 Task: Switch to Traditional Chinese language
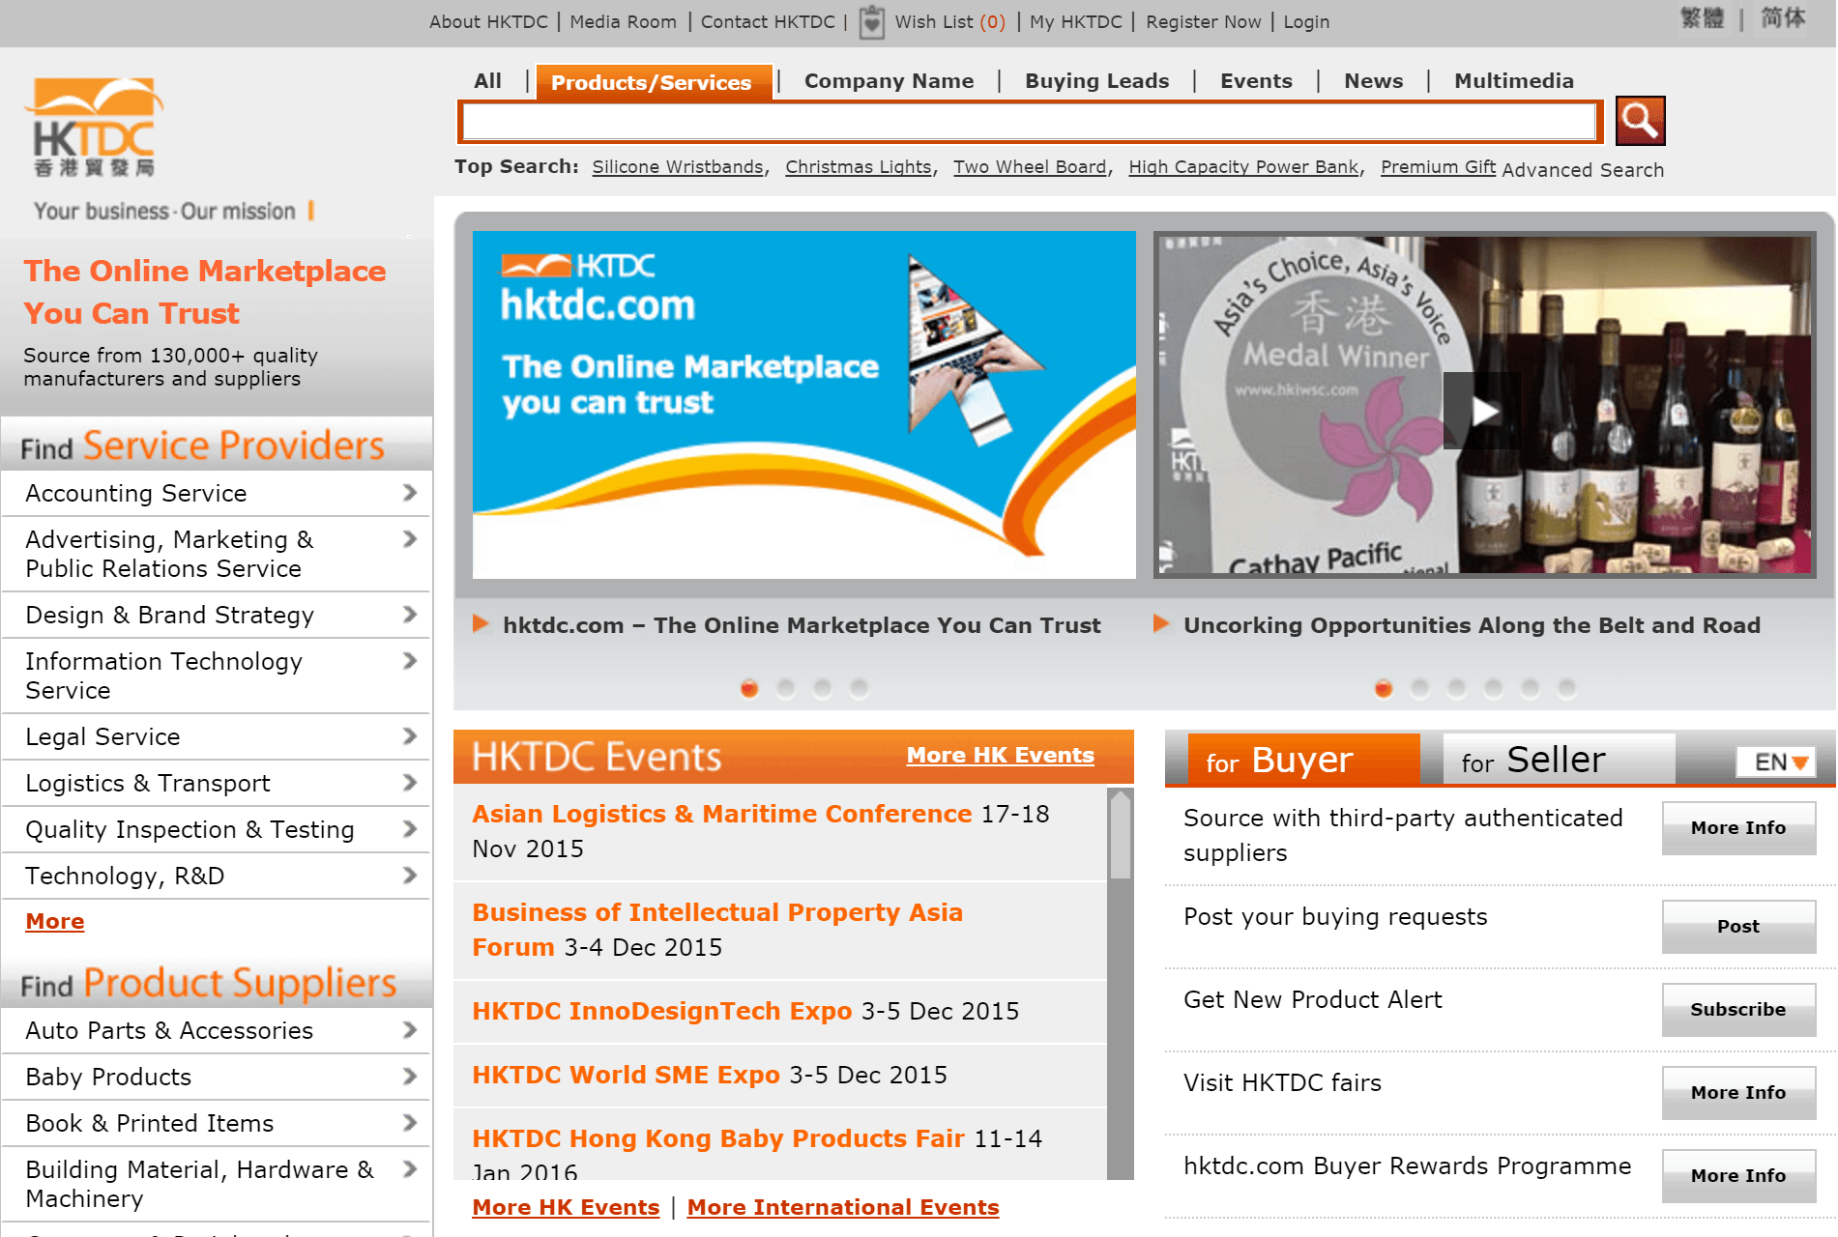(1702, 18)
